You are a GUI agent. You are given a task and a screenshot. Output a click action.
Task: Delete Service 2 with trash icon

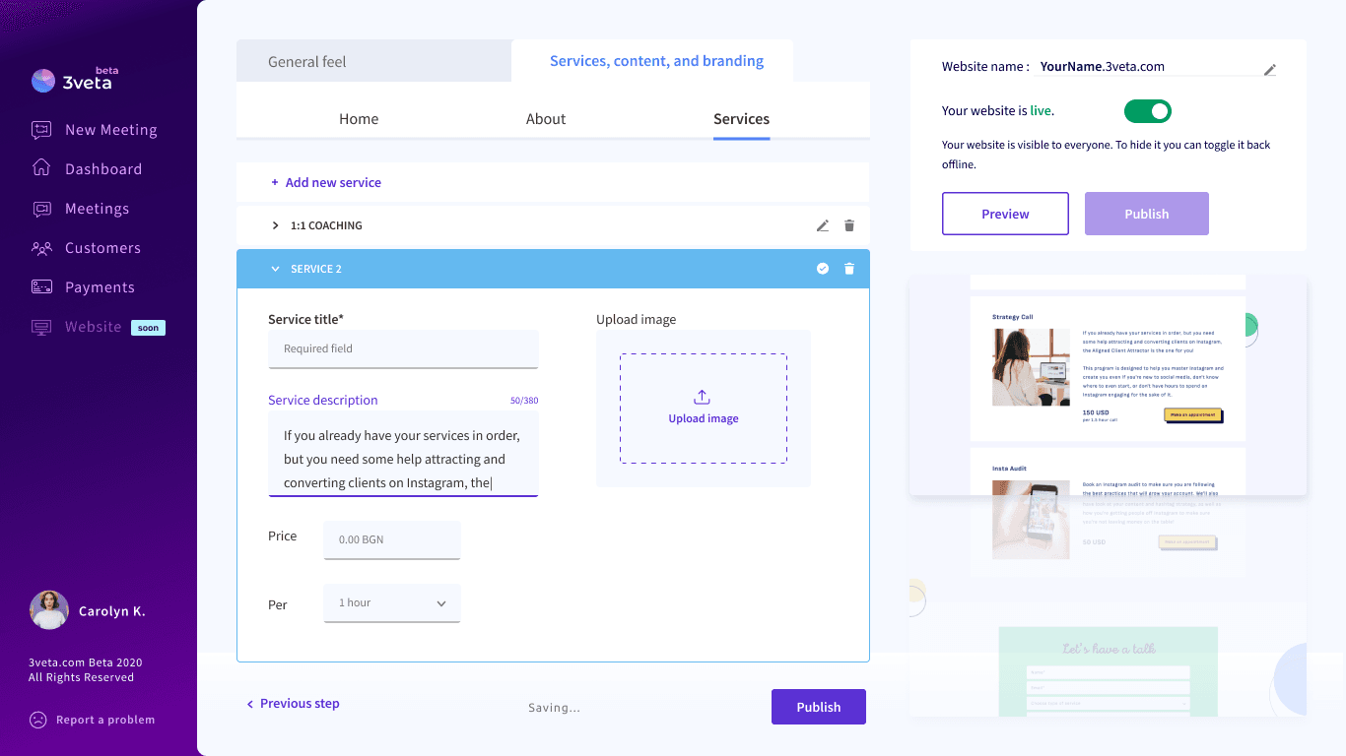(849, 269)
